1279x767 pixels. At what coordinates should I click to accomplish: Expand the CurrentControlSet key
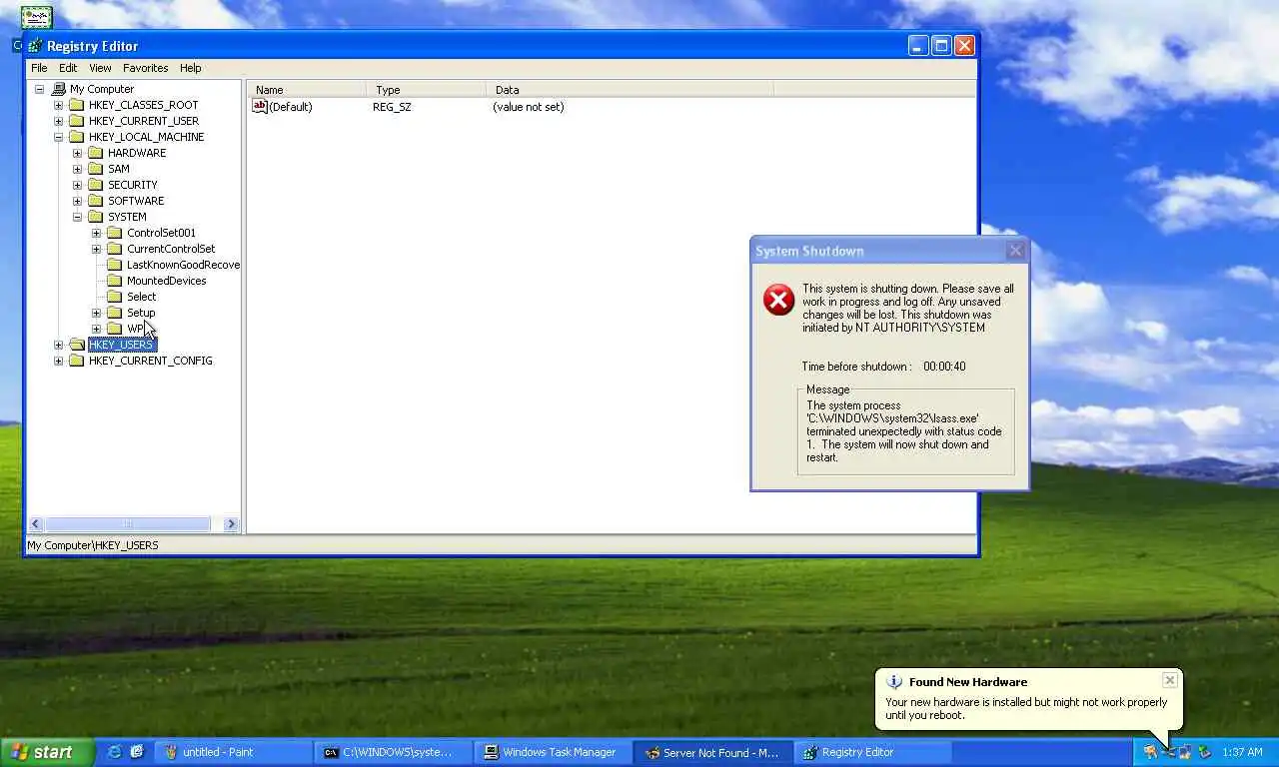click(96, 249)
